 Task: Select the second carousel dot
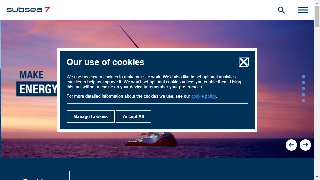tap(303, 83)
